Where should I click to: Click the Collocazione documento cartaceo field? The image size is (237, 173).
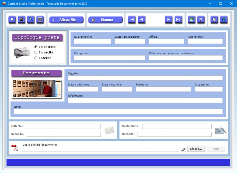[x=186, y=58]
